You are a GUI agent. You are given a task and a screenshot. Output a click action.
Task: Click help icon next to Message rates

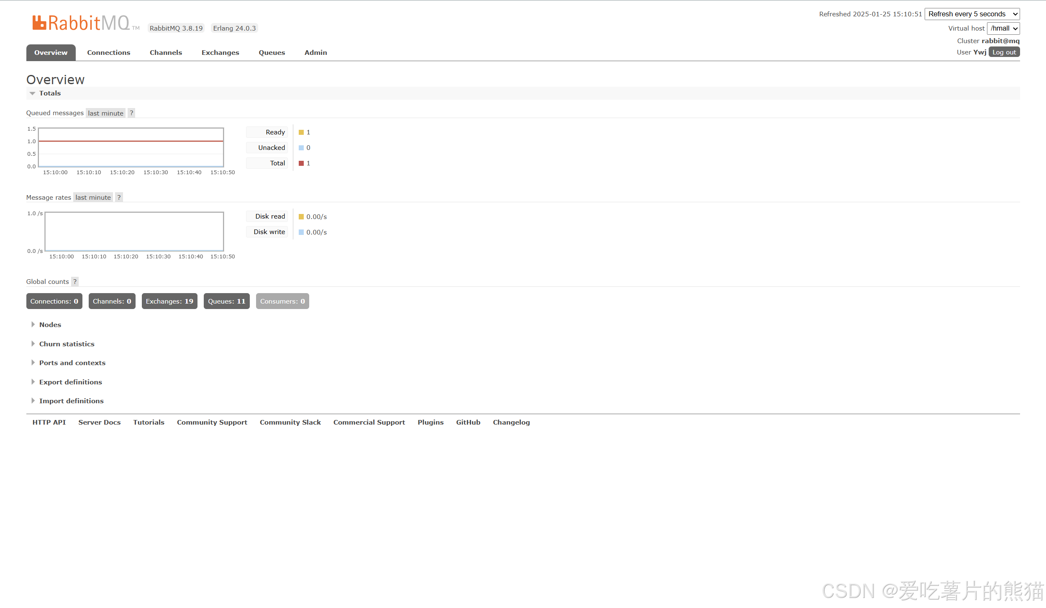pyautogui.click(x=119, y=197)
